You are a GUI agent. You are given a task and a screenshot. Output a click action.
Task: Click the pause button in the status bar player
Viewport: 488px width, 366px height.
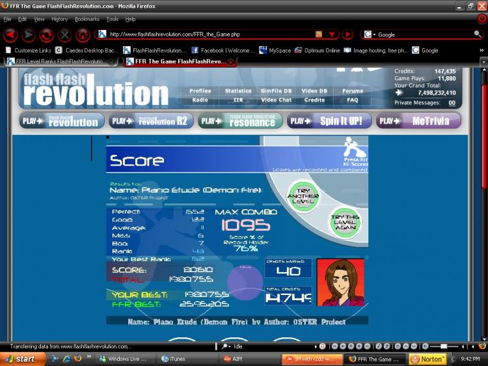[x=351, y=346]
